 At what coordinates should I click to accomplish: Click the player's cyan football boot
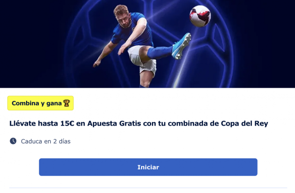click(x=181, y=46)
